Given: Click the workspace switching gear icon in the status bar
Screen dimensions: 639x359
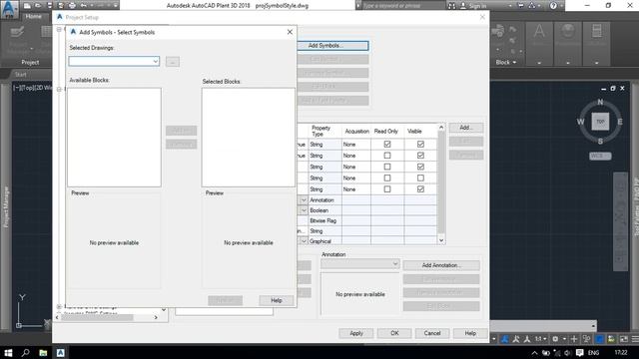Looking at the screenshot, I should pyautogui.click(x=555, y=339).
